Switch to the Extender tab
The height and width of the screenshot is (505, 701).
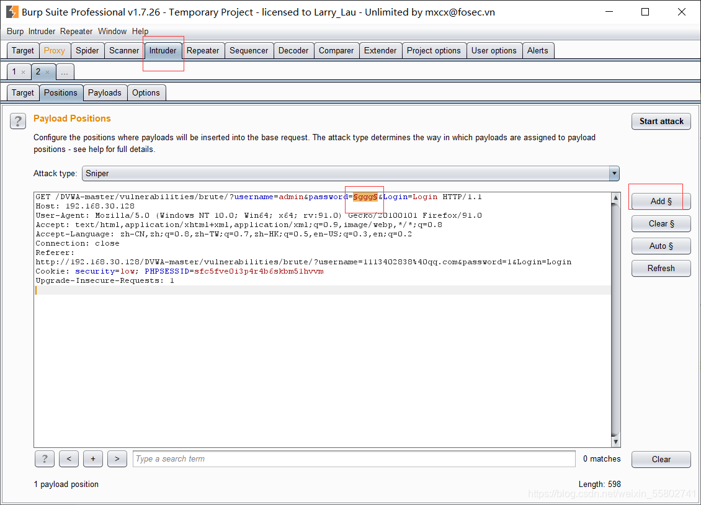point(380,50)
